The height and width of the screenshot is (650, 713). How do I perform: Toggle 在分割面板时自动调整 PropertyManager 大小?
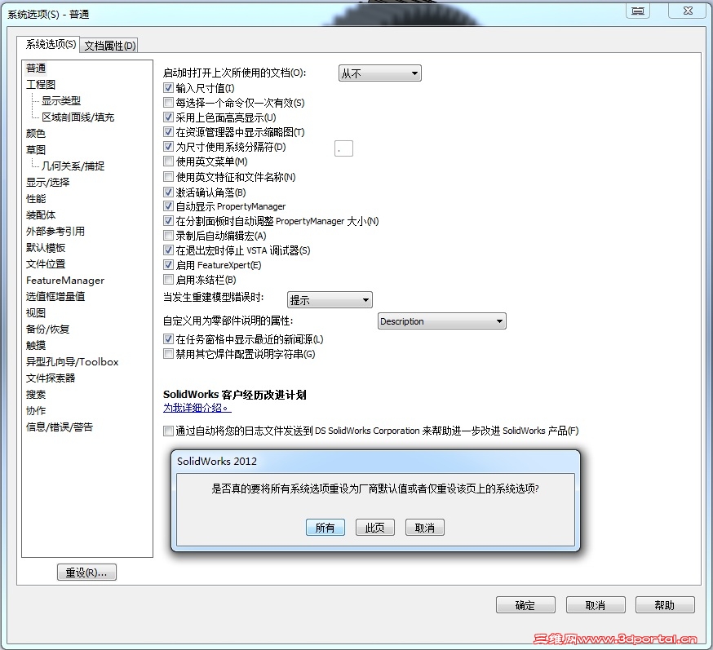[x=168, y=221]
